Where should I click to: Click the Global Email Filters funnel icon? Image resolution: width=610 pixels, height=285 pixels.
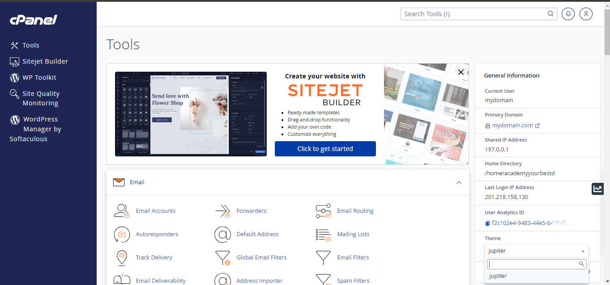pos(222,257)
